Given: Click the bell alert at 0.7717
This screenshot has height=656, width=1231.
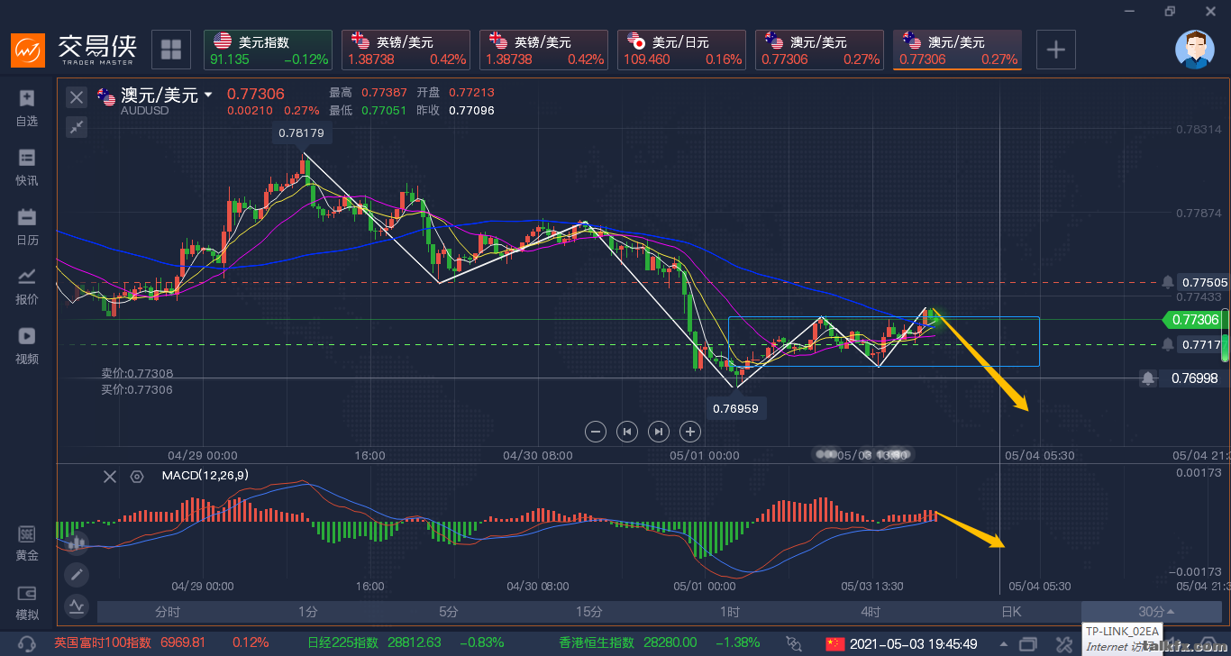Looking at the screenshot, I should coord(1168,344).
